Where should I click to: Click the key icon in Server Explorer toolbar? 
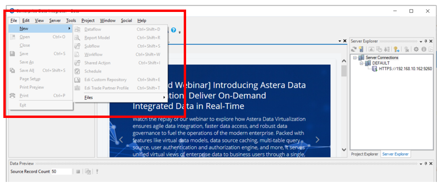click(x=396, y=49)
